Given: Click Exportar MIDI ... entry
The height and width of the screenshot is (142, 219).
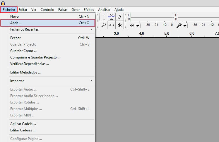Looking at the screenshot, I should [x=48, y=115].
